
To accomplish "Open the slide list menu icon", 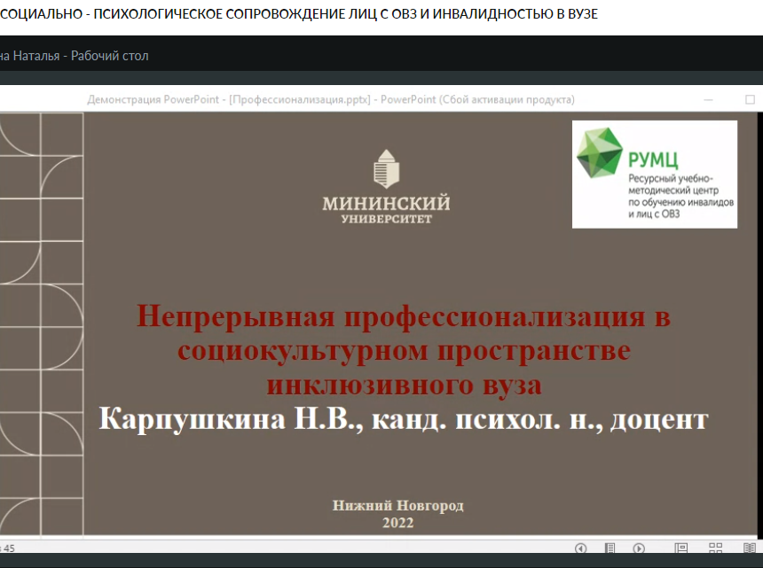I will (x=610, y=549).
